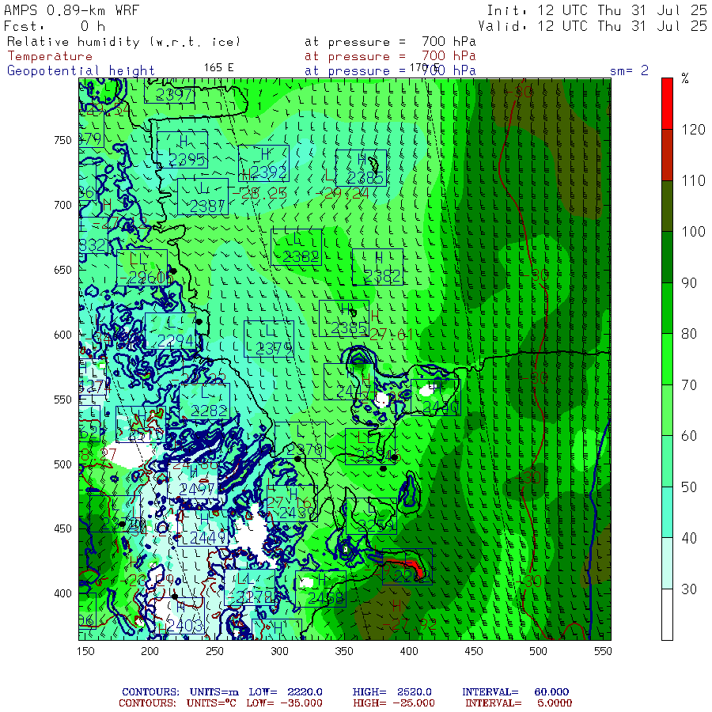Viewport: 712px width, 712px height.
Task: Click the black 'at pressure = 700 hPa' text
Action: point(390,42)
